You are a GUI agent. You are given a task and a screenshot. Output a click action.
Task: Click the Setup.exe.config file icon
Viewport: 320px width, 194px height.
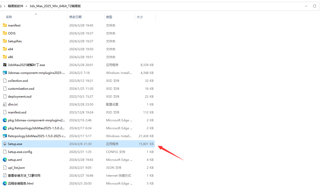[5, 152]
